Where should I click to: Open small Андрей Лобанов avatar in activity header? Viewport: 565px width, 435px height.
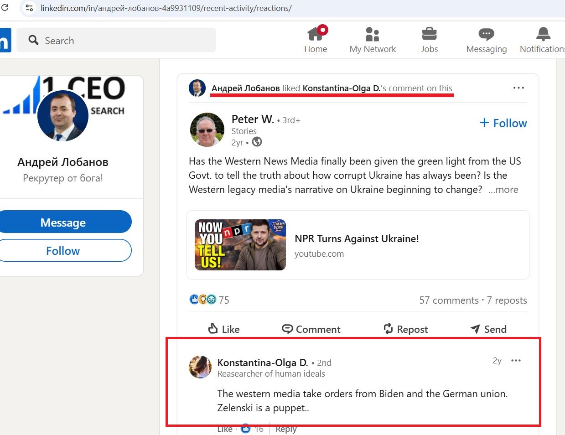(x=197, y=88)
